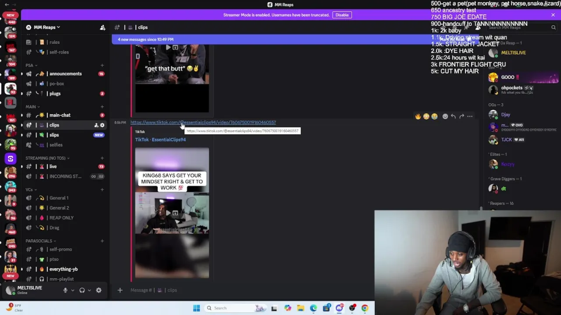The image size is (561, 315).
Task: Edit clips channel settings gear
Action: click(102, 125)
